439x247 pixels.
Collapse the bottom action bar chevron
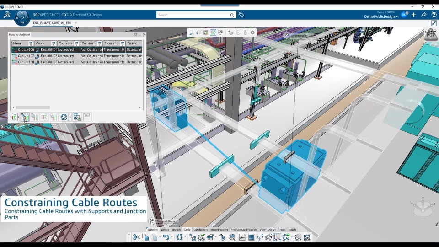coord(129,234)
